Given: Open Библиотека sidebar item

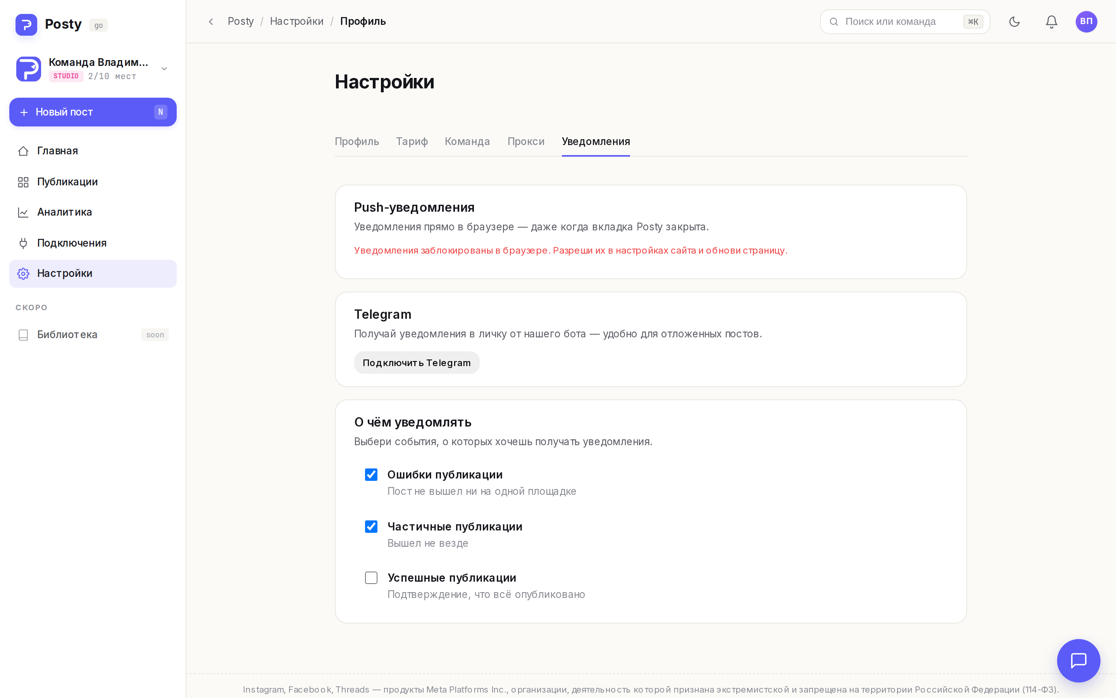Looking at the screenshot, I should coord(93,335).
